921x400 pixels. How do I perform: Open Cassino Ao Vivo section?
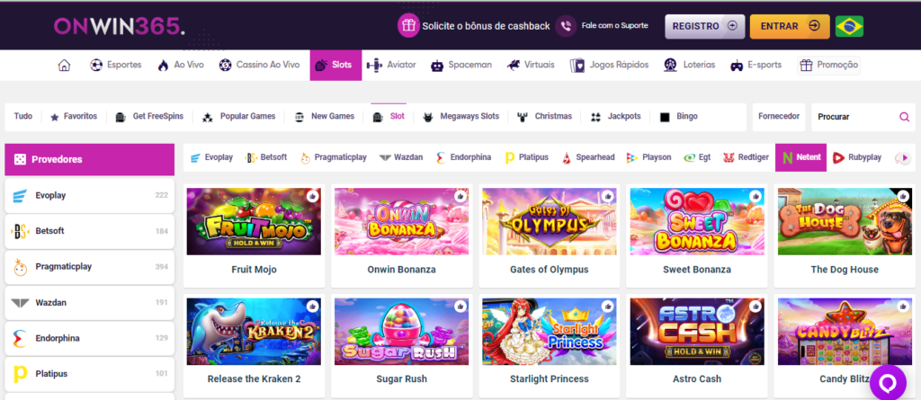[x=259, y=66]
